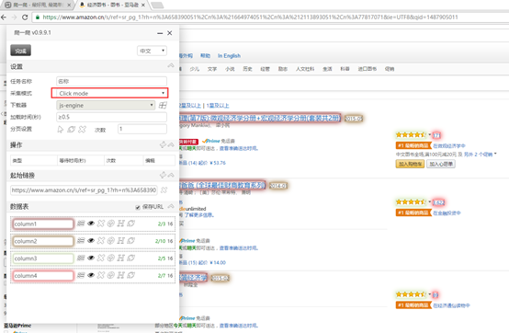Click the list-handle icon in column3 row

81,258
